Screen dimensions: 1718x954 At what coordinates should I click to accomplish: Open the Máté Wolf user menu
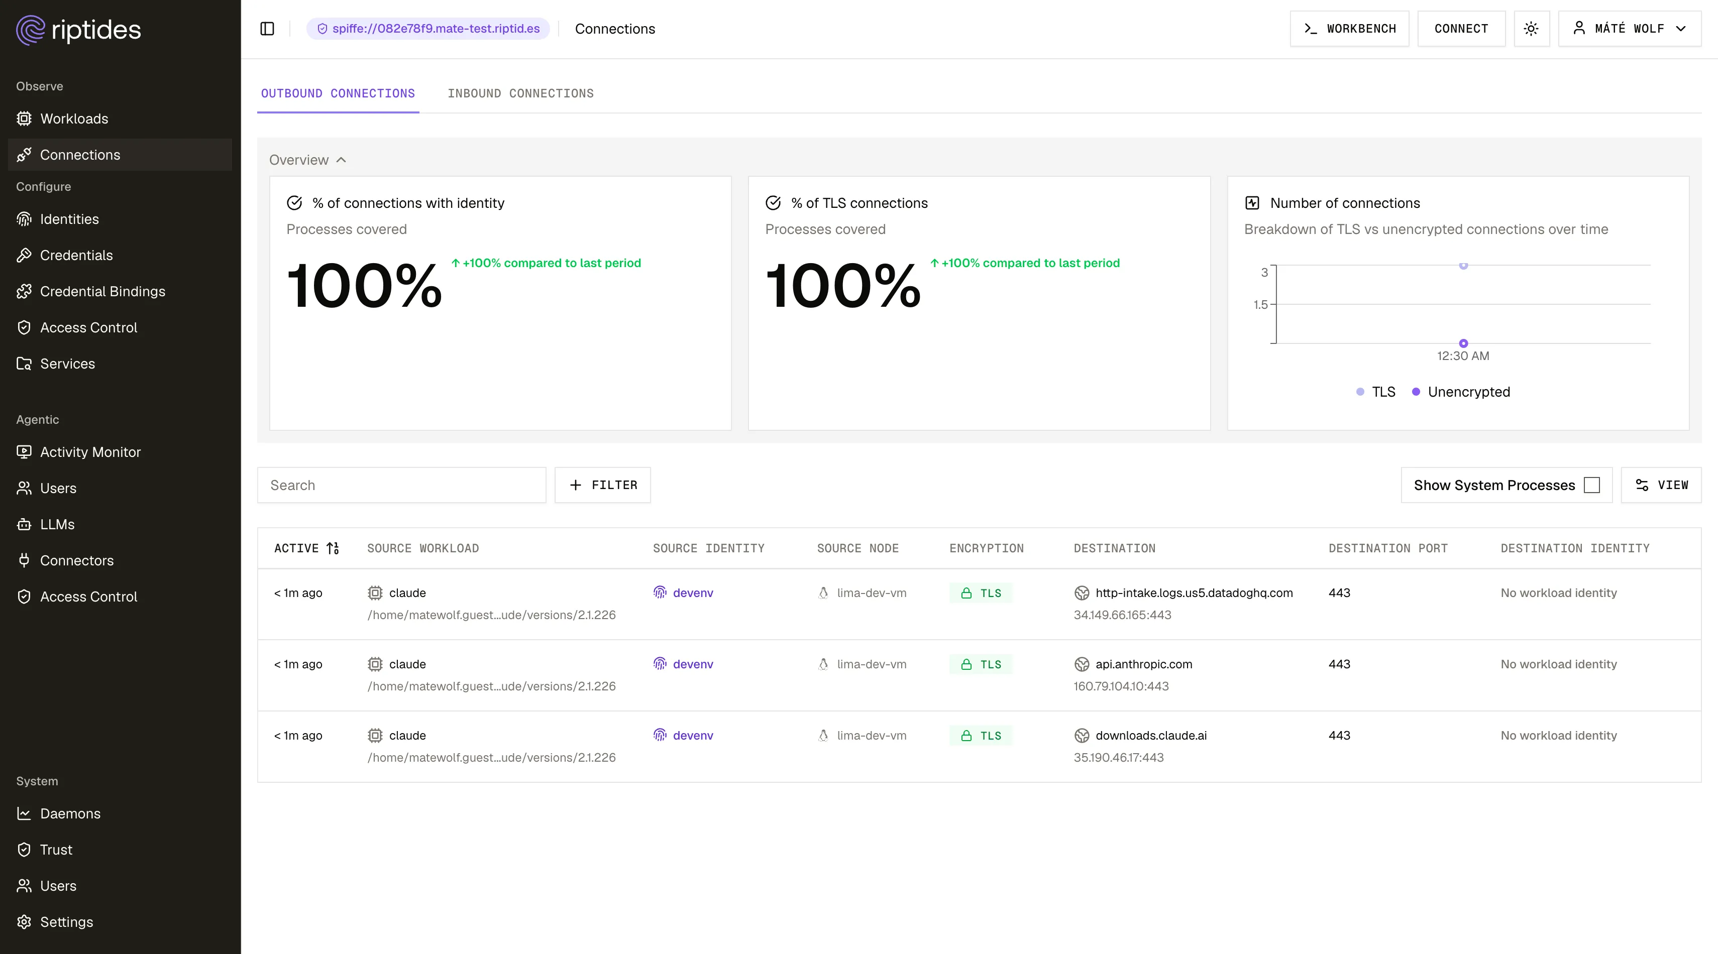(1630, 29)
